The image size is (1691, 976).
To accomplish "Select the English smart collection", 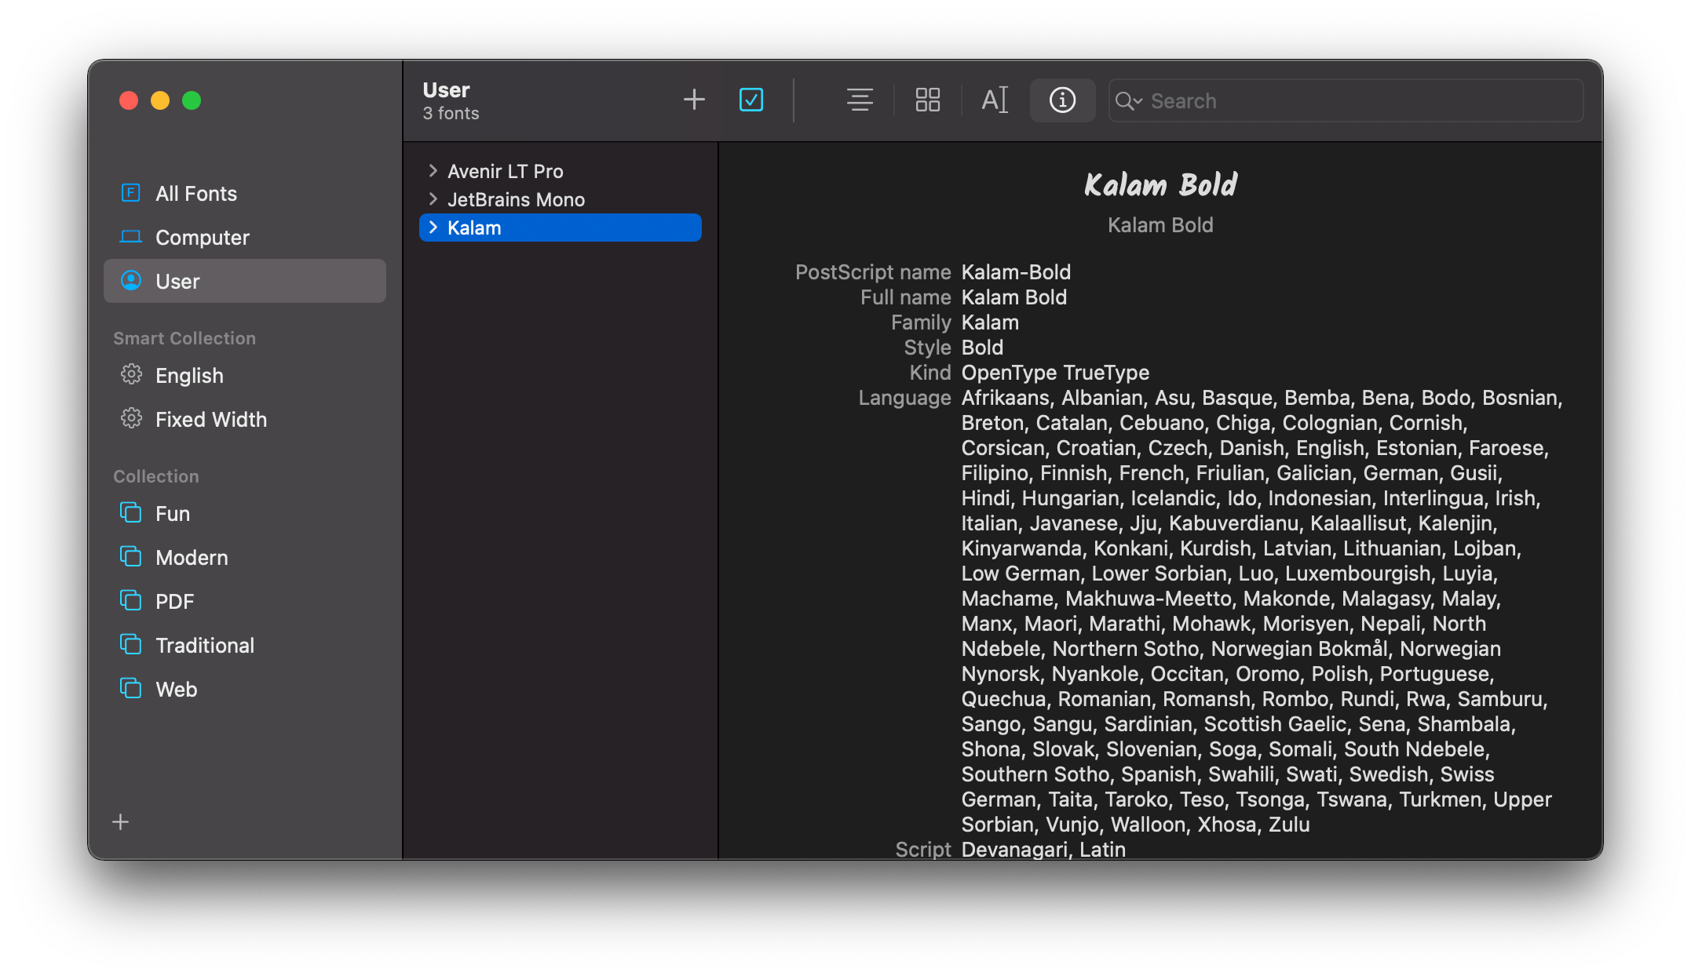I will coord(188,375).
